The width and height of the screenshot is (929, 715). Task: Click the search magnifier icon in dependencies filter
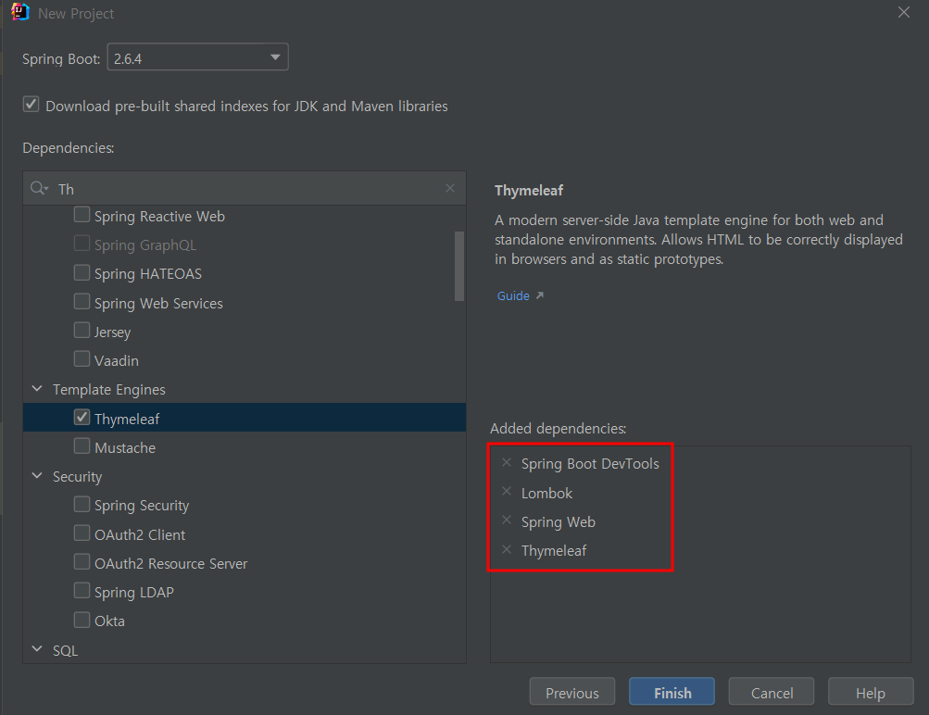[x=39, y=188]
